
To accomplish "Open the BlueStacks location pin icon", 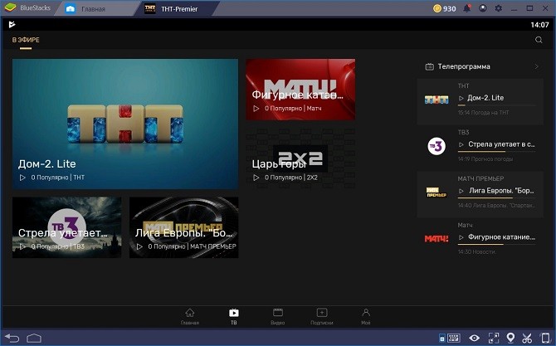I will click(510, 338).
